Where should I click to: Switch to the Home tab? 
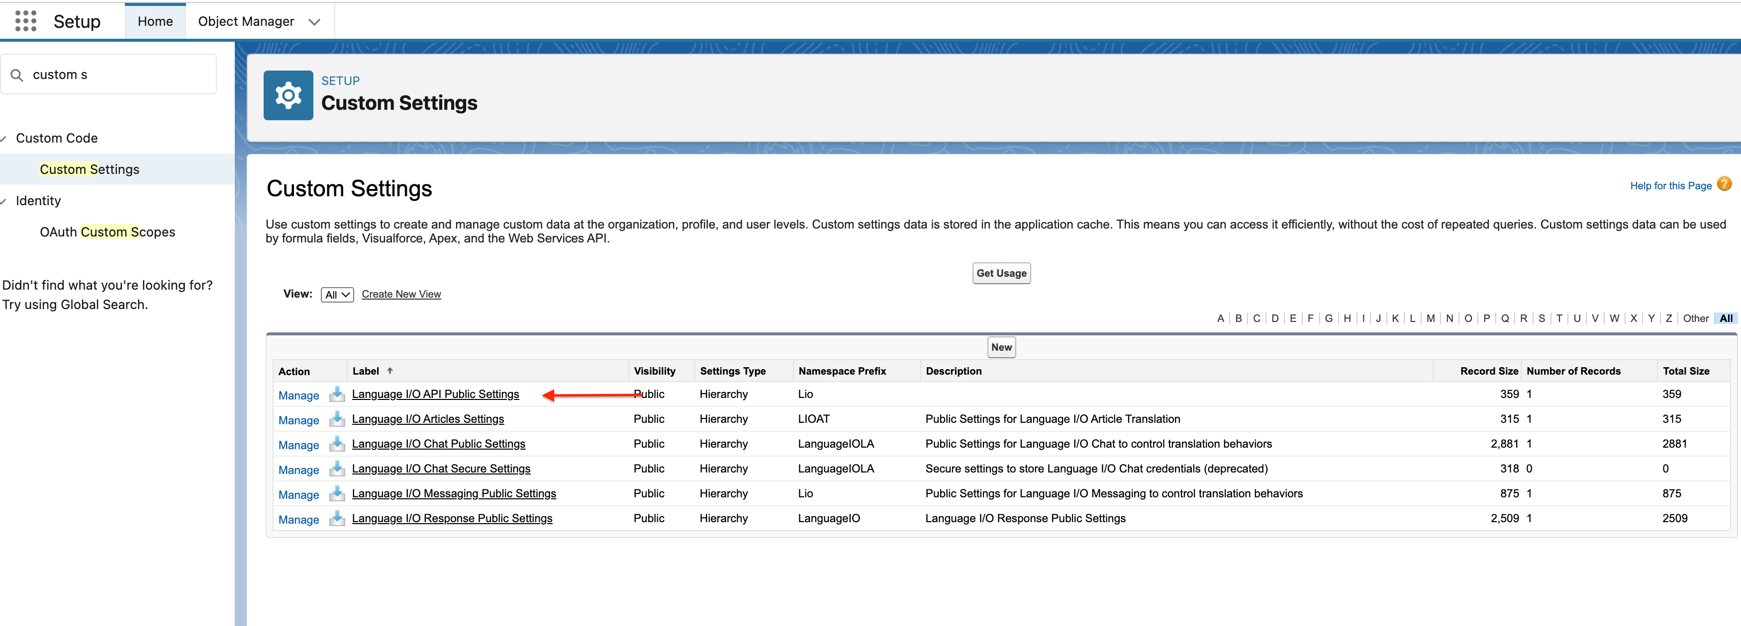point(155,21)
